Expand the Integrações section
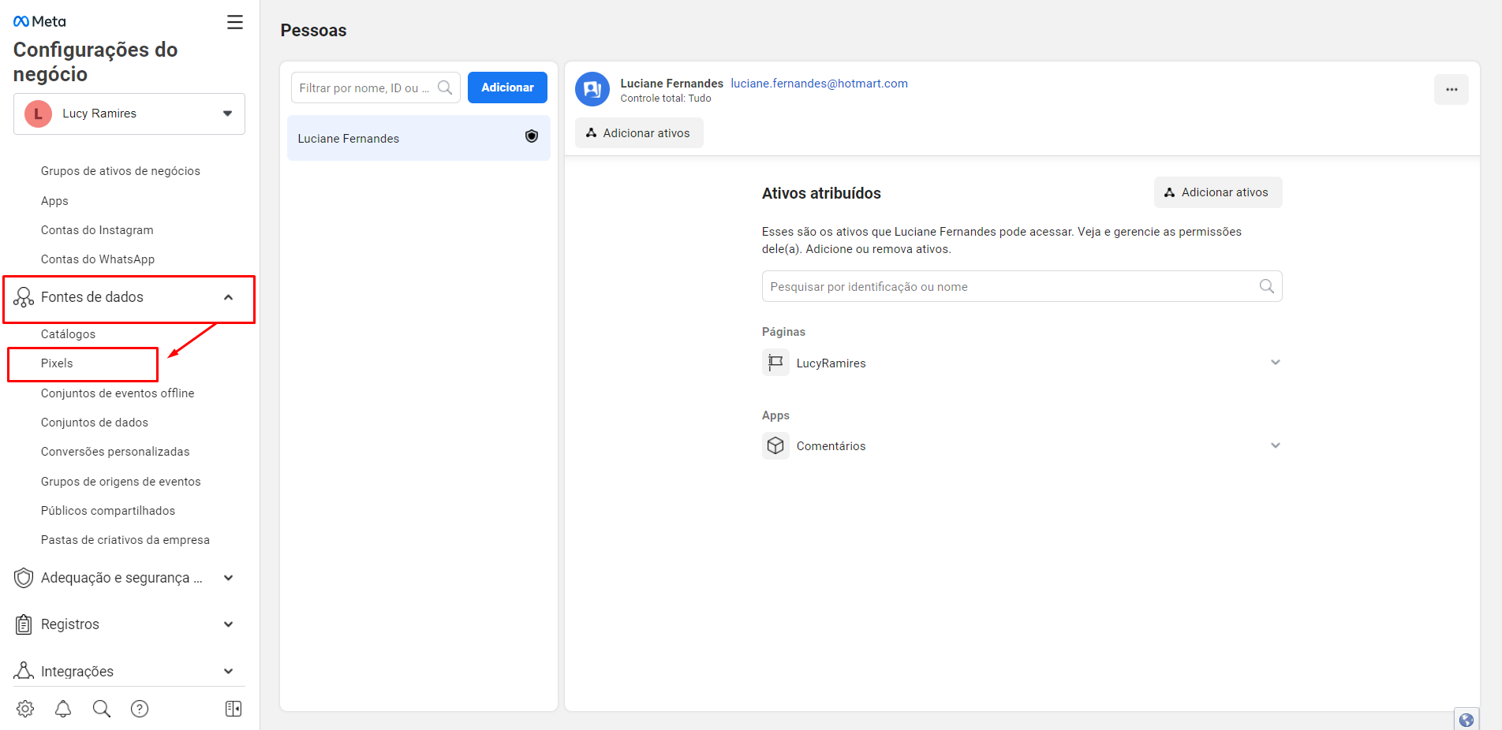Viewport: 1502px width, 730px height. click(228, 672)
